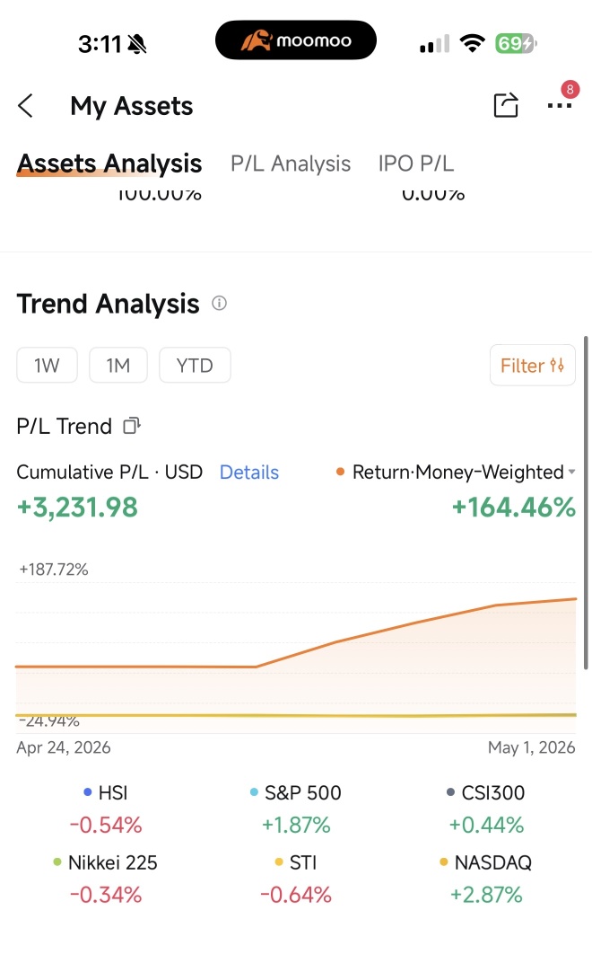This screenshot has height=963, width=592.
Task: Expand the Return Money-Weighted dropdown
Action: (x=456, y=472)
